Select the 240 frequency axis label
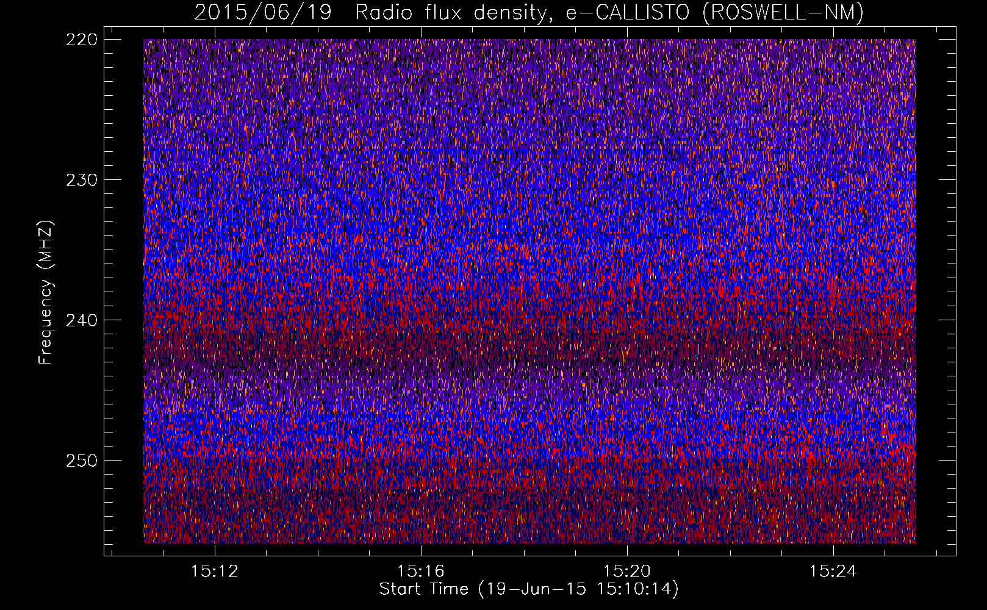 click(81, 320)
